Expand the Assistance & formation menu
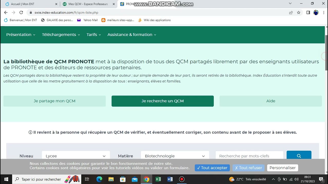328x184 pixels. [x=132, y=34]
